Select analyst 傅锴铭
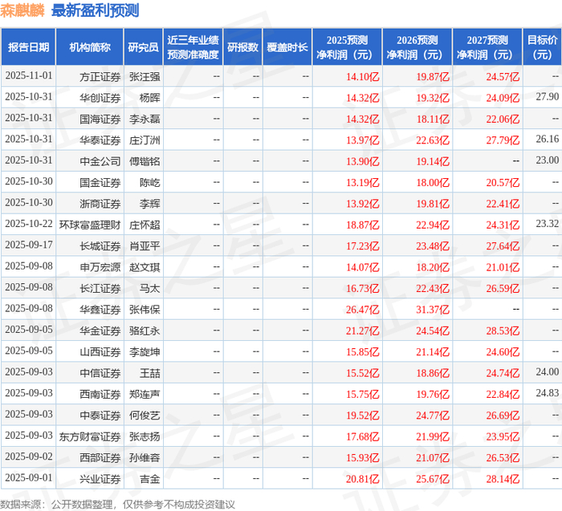The width and height of the screenshot is (562, 511). point(145,161)
